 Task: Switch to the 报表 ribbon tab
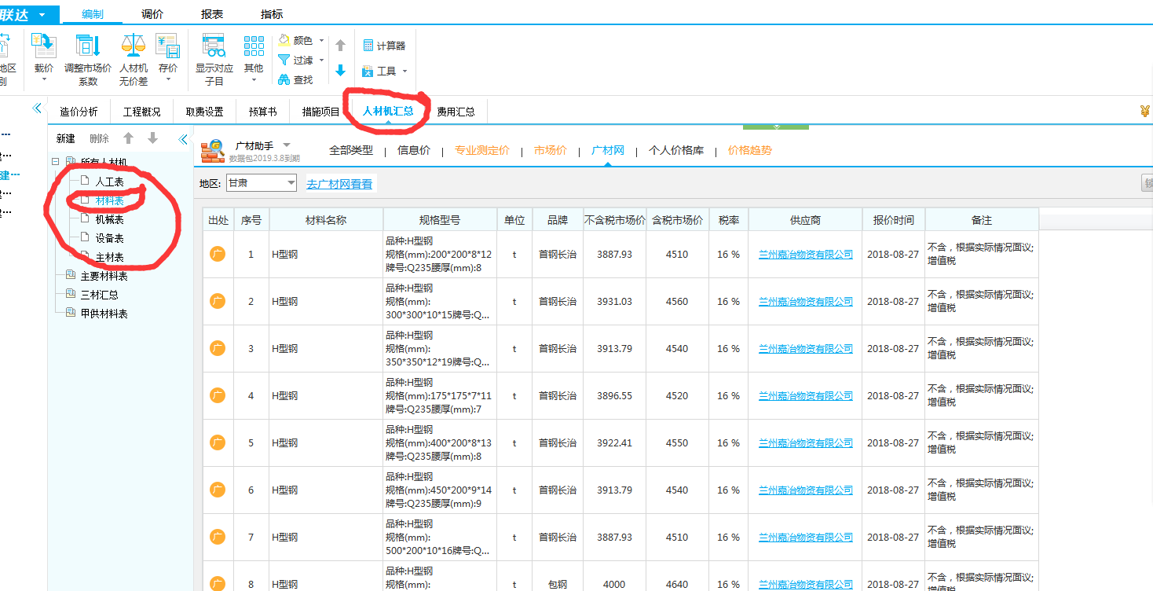click(212, 14)
